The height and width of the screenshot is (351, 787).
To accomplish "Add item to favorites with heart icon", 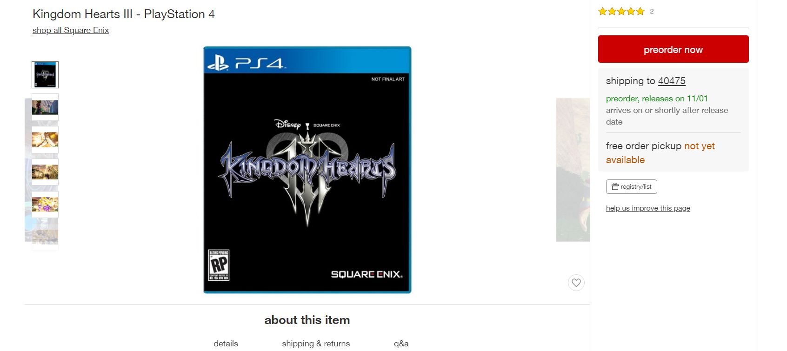I will tap(576, 282).
